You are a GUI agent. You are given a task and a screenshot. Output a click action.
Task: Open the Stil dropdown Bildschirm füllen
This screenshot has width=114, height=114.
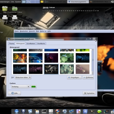pos(23,78)
